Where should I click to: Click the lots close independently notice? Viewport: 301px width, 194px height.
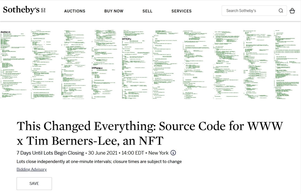99,162
